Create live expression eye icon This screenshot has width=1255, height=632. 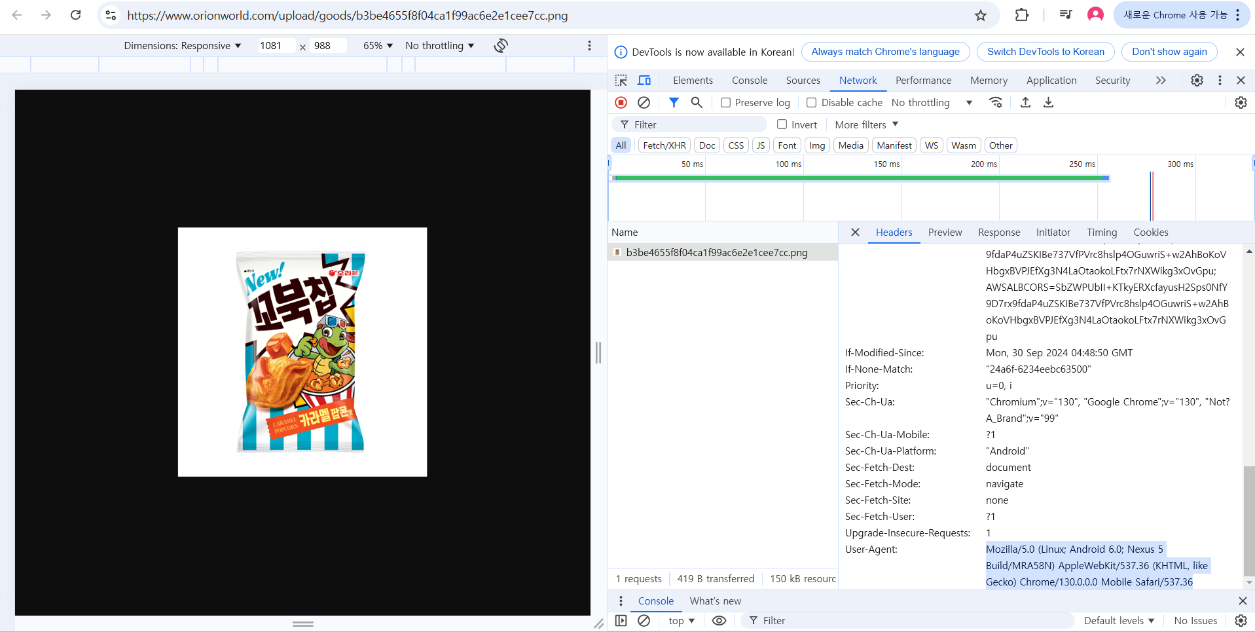click(719, 620)
